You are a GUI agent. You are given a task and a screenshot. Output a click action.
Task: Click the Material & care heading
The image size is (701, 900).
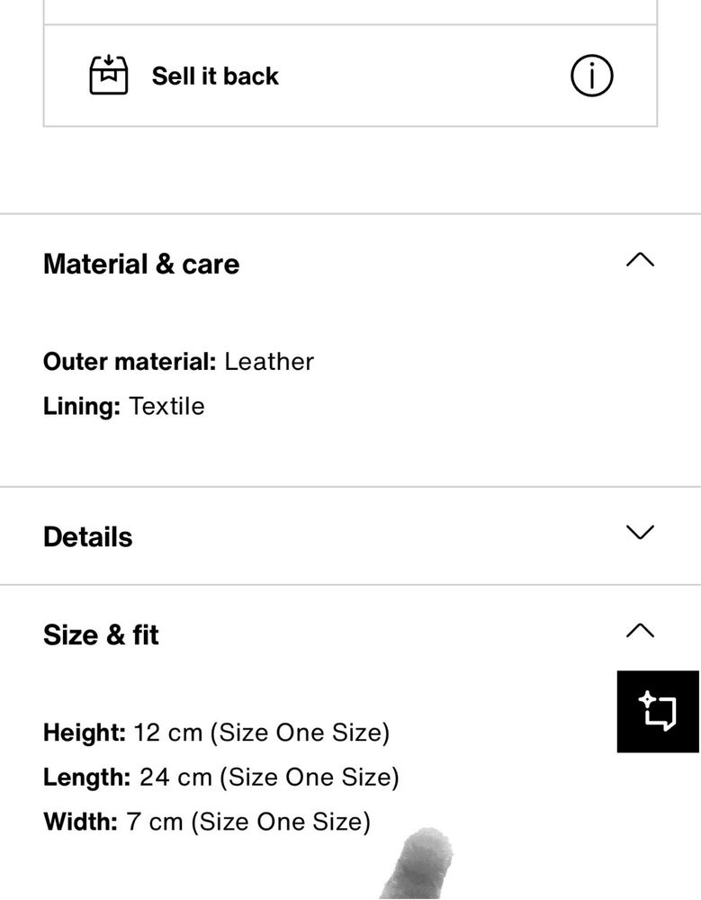coord(141,265)
